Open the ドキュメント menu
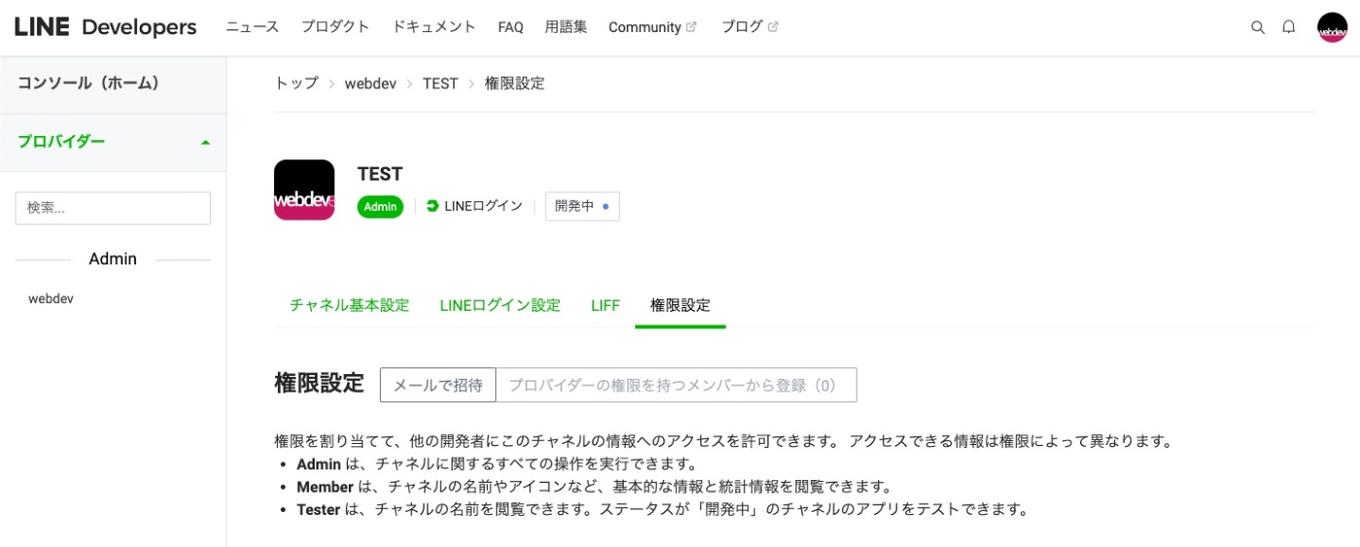 tap(434, 27)
